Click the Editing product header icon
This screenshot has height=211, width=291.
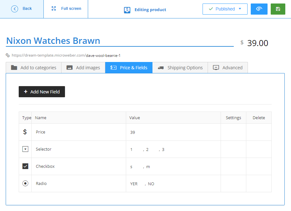127,10
